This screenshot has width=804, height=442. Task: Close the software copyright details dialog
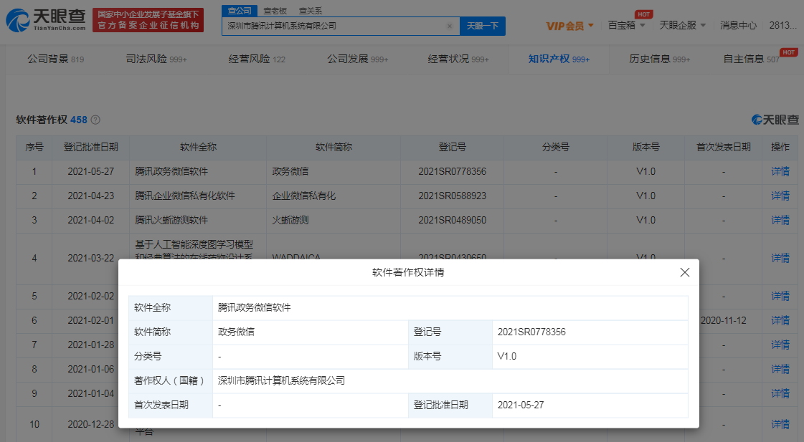click(684, 272)
